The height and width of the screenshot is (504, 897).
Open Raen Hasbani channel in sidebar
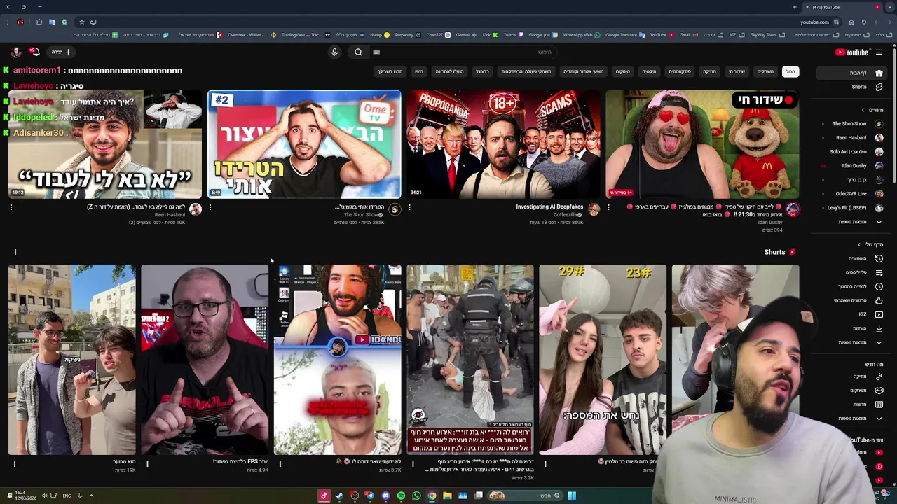[852, 138]
